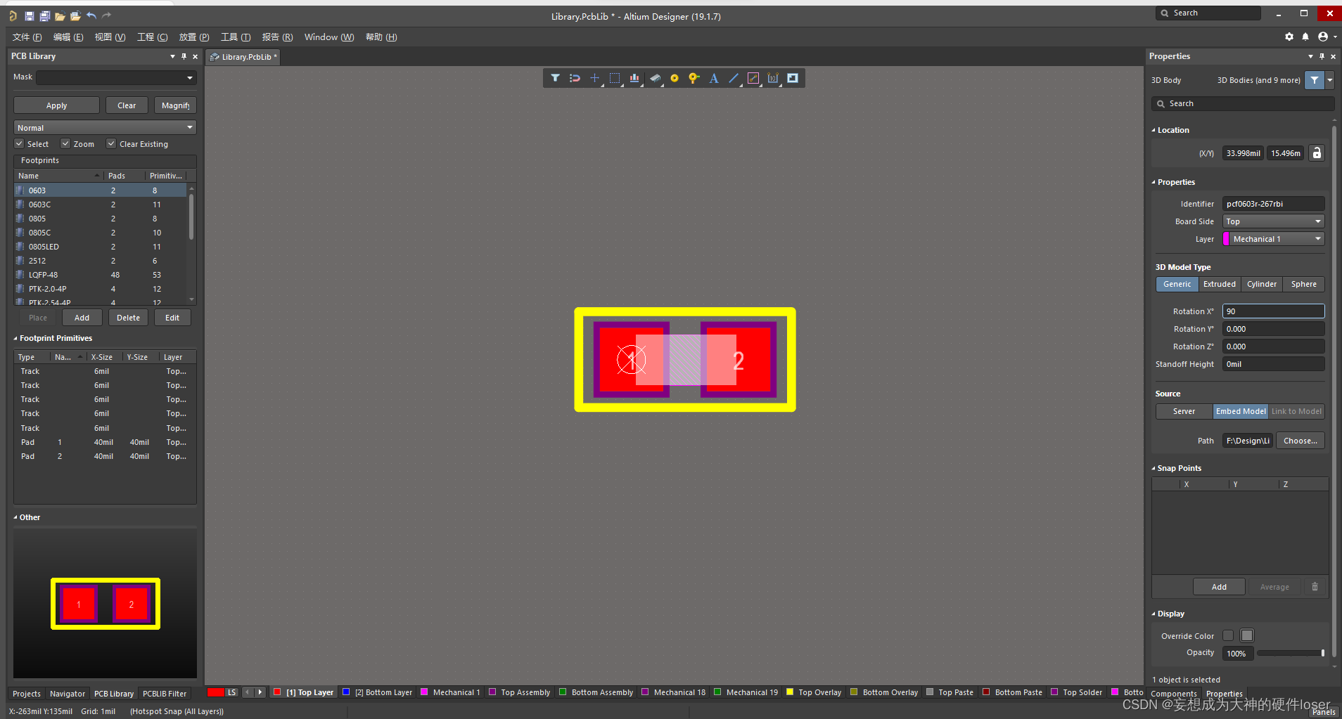Collapse the Footprint Primitives section
The height and width of the screenshot is (719, 1342).
click(x=15, y=338)
